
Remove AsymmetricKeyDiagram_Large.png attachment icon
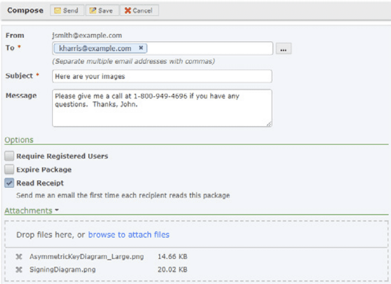pos(19,257)
